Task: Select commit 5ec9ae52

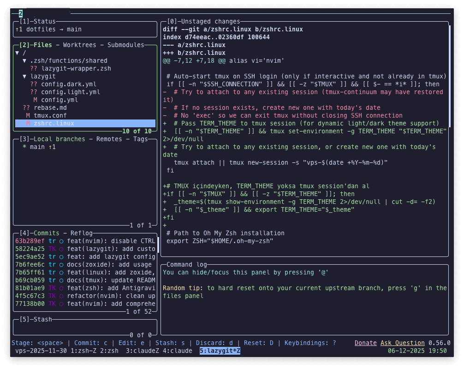Action: tap(85, 257)
